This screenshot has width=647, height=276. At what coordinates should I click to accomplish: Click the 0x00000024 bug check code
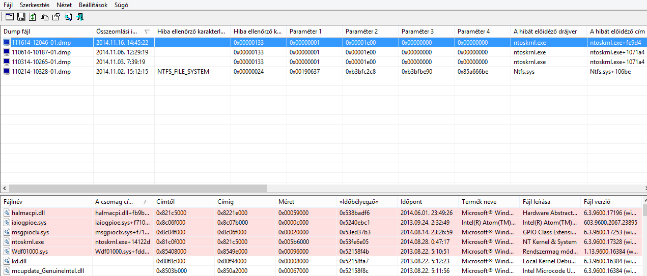coord(248,72)
